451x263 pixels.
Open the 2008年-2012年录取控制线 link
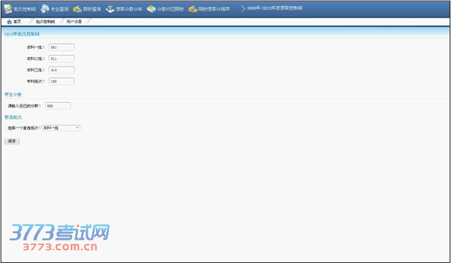[x=270, y=8]
